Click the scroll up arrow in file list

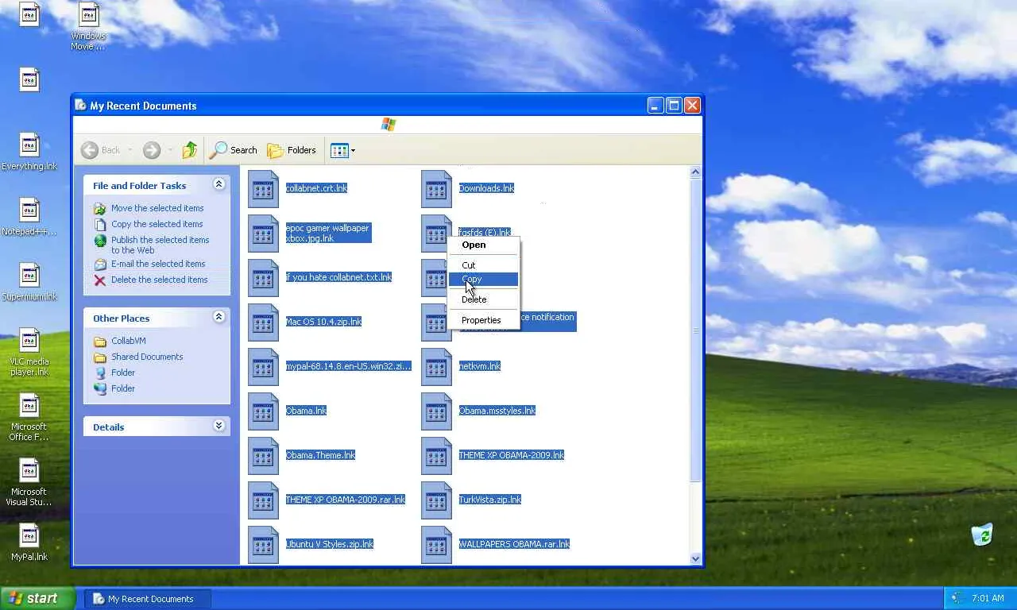(x=695, y=172)
